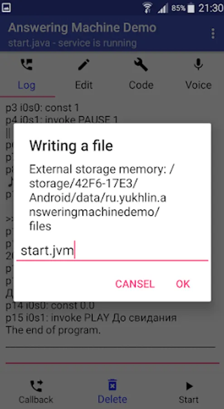The height and width of the screenshot is (409, 224).
Task: Tap the Log phone icon
Action: tap(27, 65)
